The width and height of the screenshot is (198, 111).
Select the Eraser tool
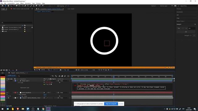click(x=37, y=6)
